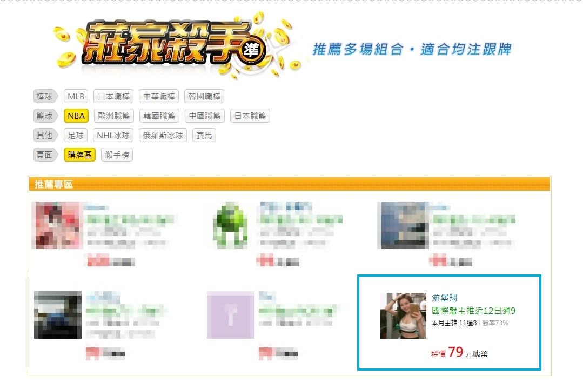Open 游堡翔 profile name link
The height and width of the screenshot is (382, 583).
click(x=444, y=298)
